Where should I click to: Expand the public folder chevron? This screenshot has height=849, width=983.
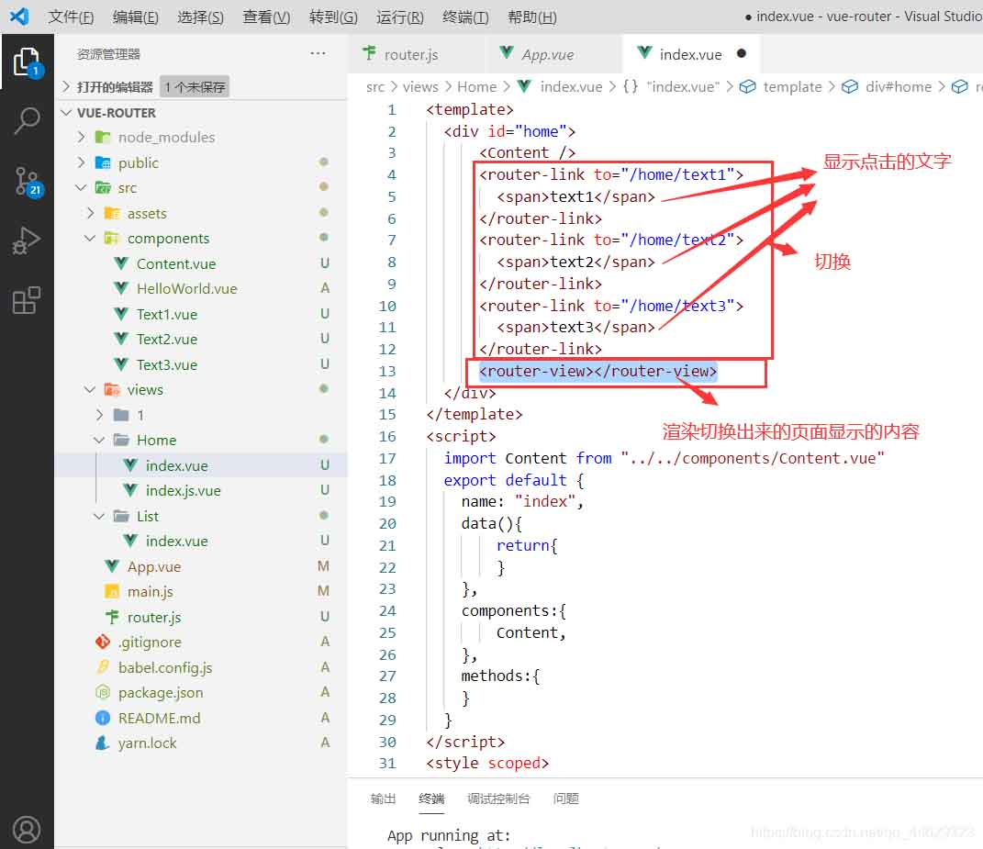(x=81, y=162)
